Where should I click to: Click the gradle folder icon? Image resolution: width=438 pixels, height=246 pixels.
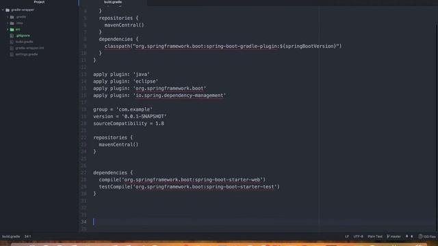click(12, 17)
